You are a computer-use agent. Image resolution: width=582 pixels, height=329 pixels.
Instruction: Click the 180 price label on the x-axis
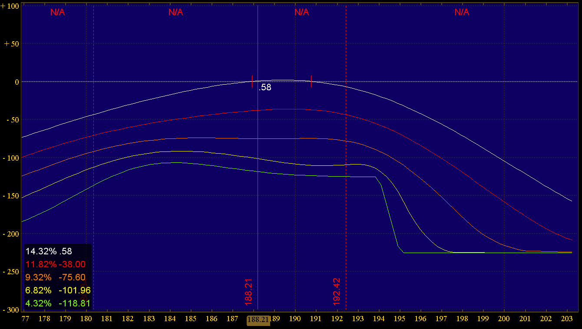86,319
